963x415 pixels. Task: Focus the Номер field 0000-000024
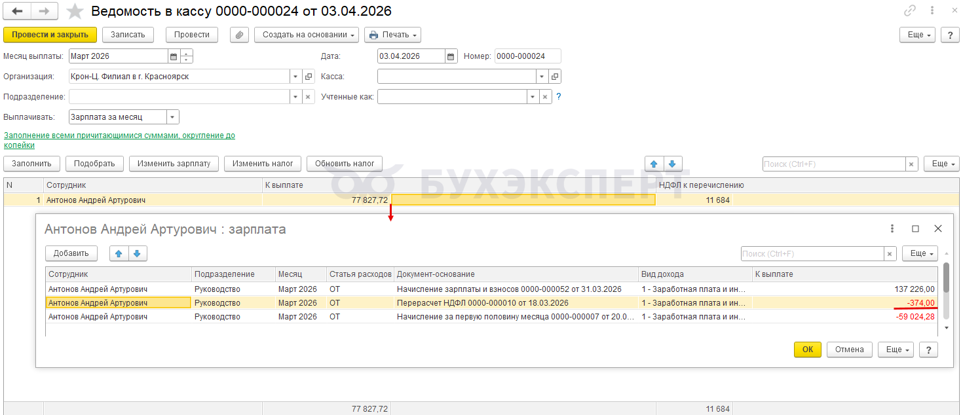pos(528,56)
